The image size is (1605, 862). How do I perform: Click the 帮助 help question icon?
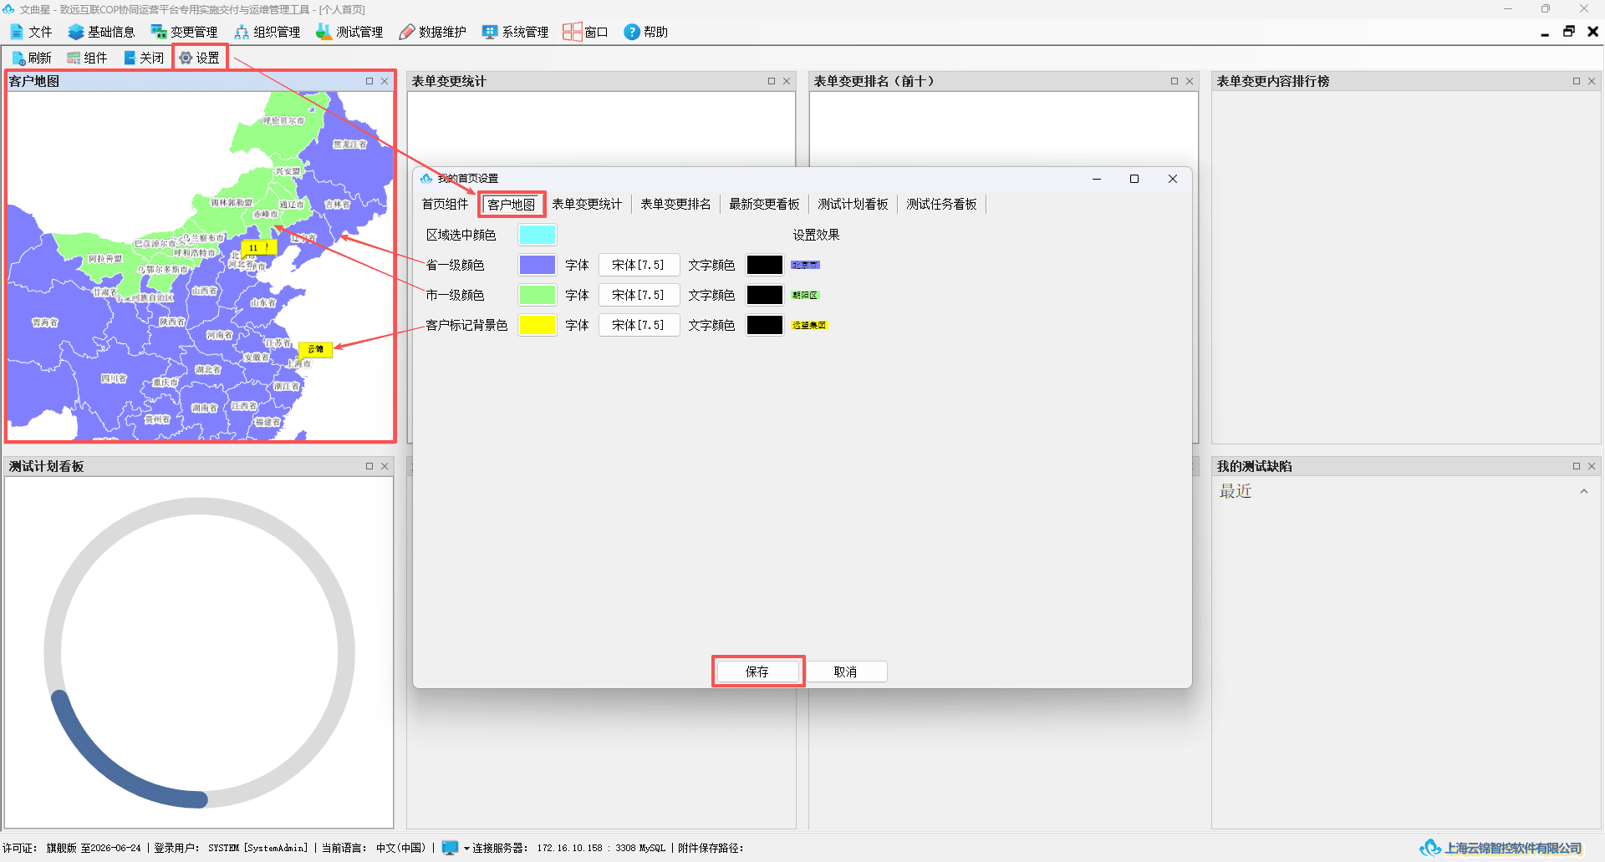tap(632, 32)
